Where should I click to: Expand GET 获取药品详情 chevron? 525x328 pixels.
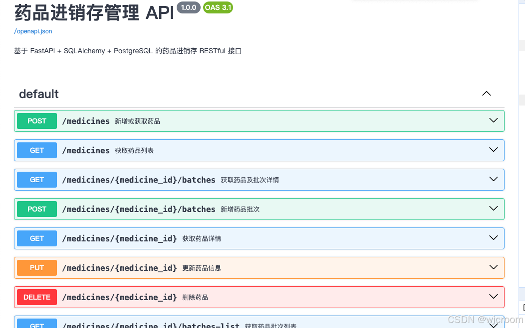[x=494, y=238]
